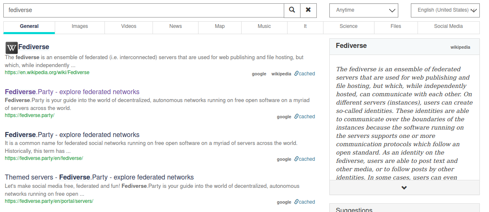The height and width of the screenshot is (212, 489).
Task: Open cached link for Wikipedia Fediverse result
Action: [x=305, y=74]
